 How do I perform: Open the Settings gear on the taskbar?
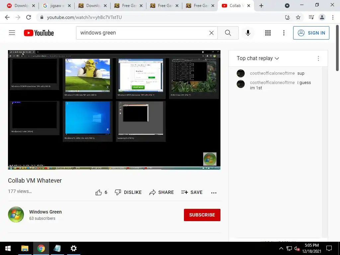73,248
